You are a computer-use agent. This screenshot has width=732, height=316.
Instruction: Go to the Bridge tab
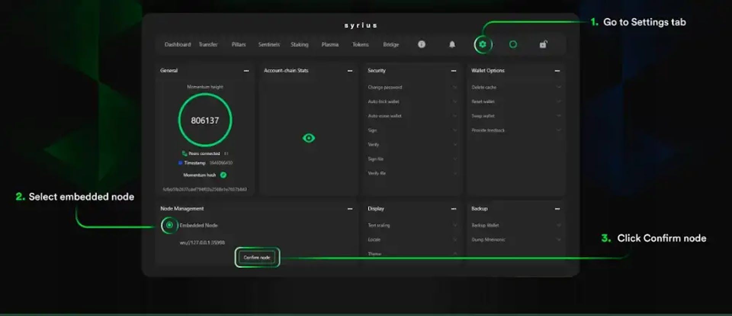pos(391,45)
